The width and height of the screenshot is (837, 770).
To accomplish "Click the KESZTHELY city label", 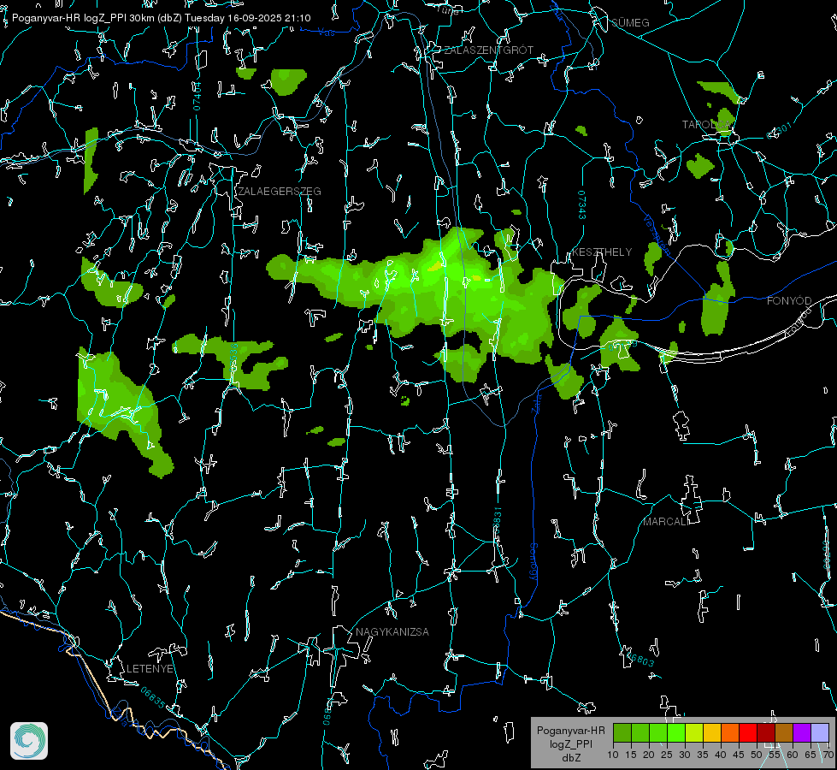I will point(602,252).
